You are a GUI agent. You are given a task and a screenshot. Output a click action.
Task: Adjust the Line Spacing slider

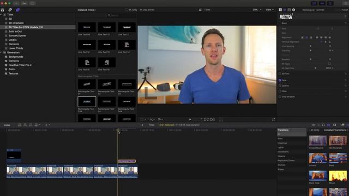click(x=310, y=46)
